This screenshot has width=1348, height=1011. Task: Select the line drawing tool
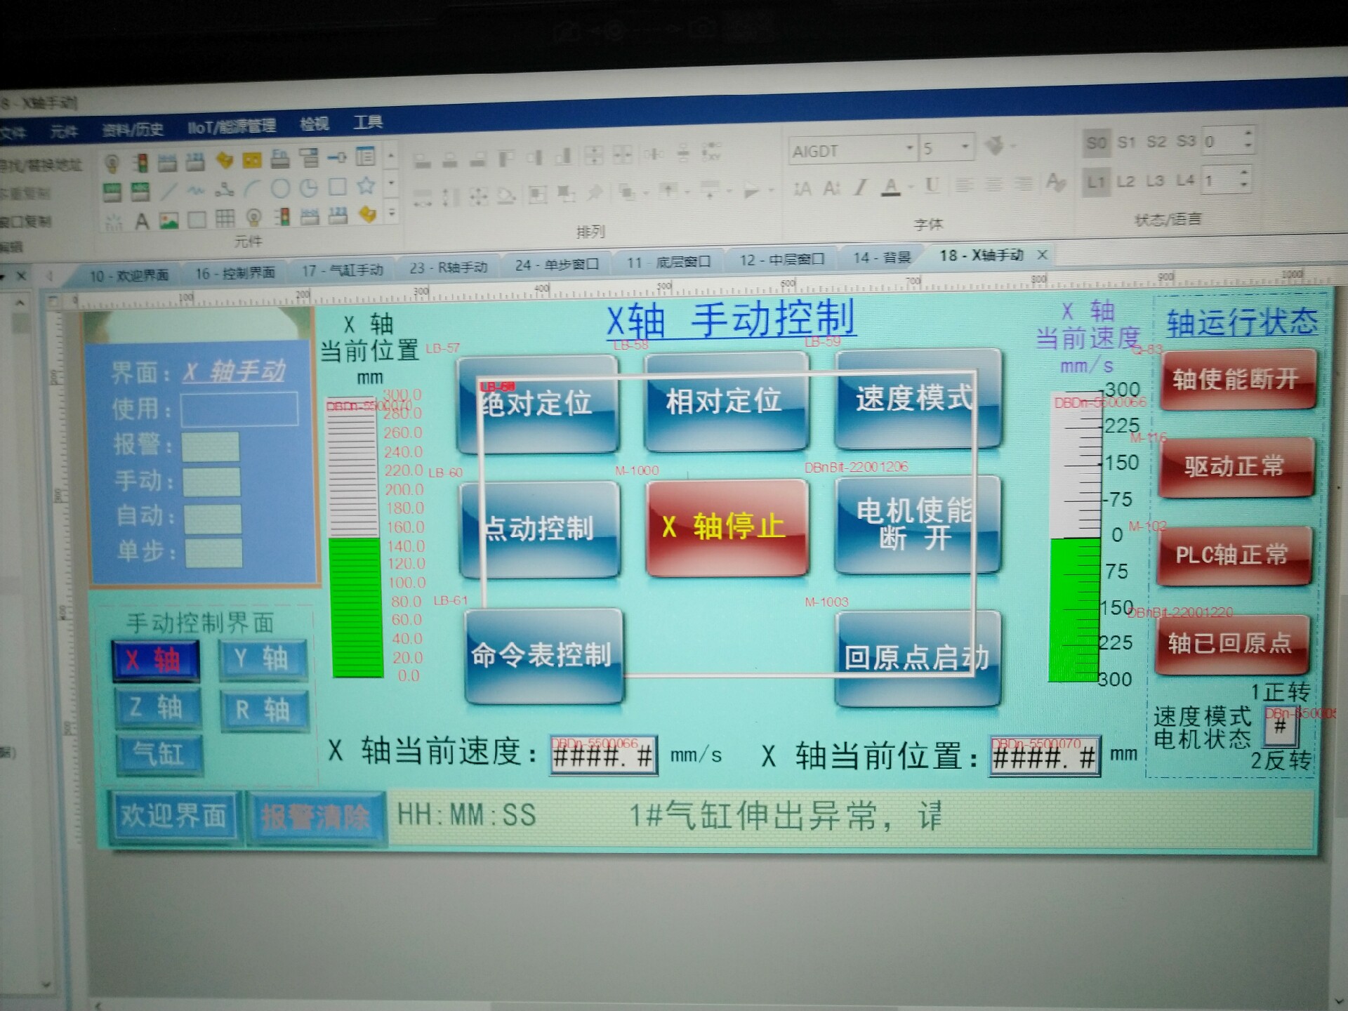(x=168, y=190)
